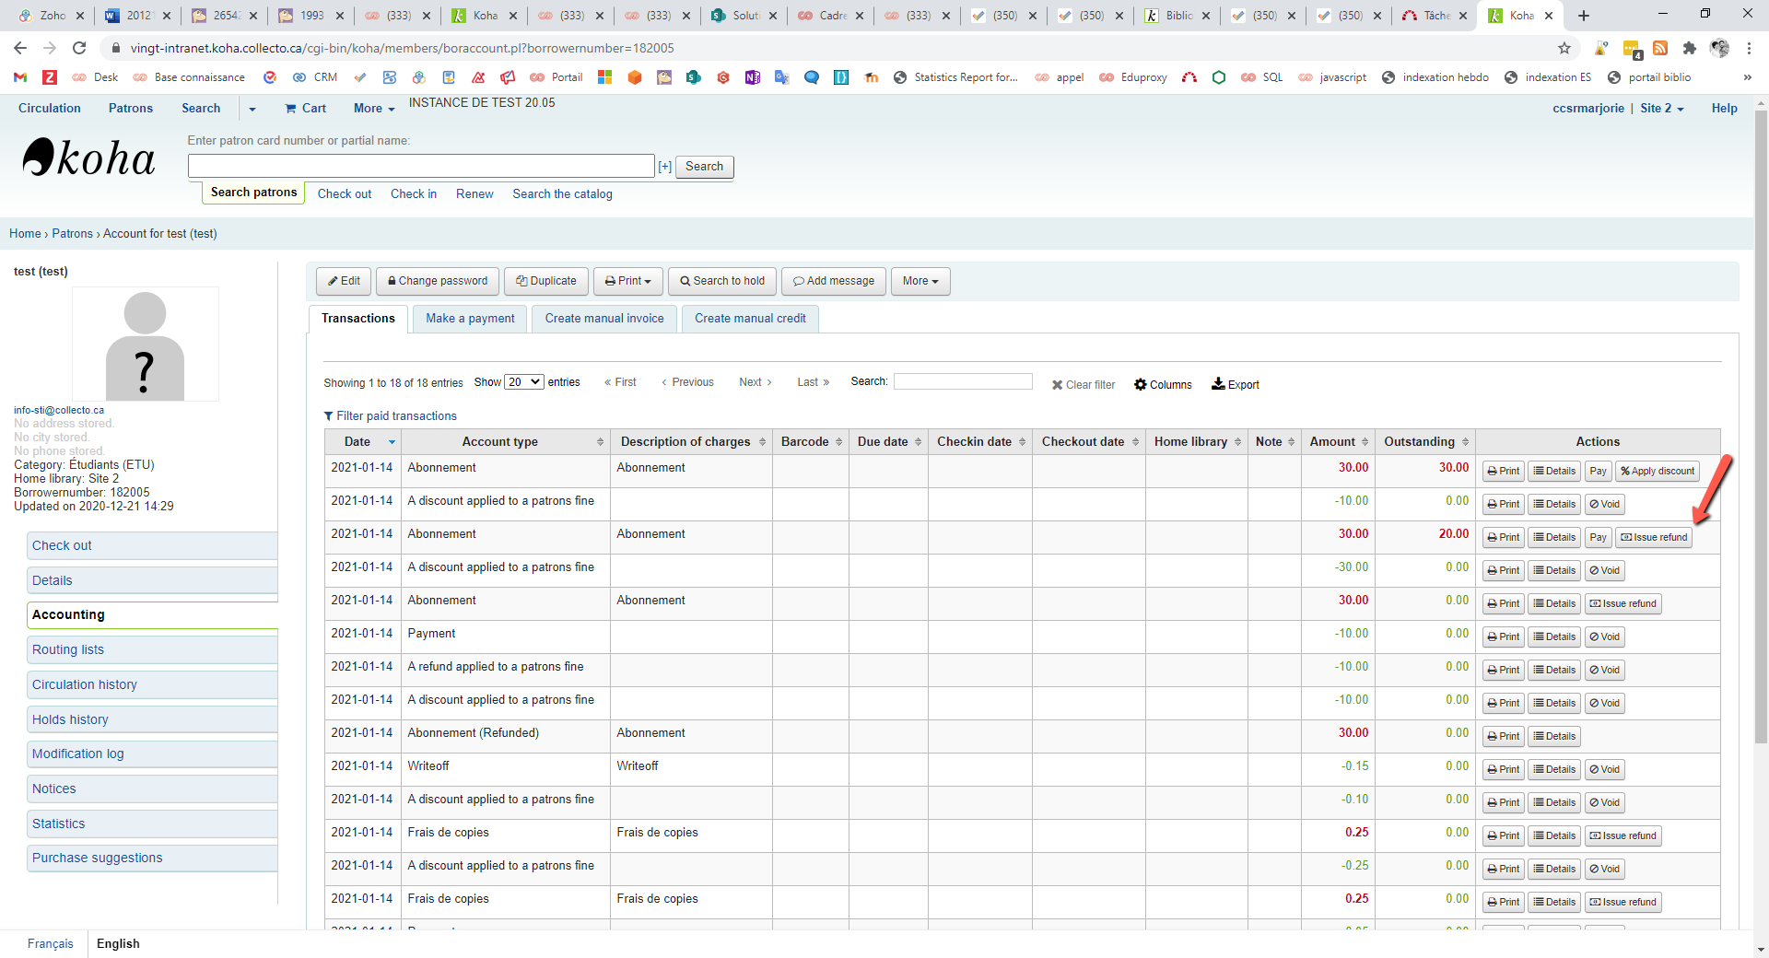
Task: Click the Change password button
Action: pos(437,281)
